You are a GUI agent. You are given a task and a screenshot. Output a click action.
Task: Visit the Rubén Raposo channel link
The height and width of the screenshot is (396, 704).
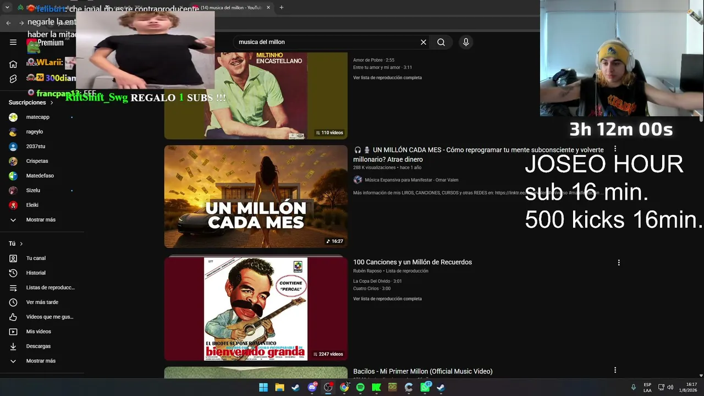click(367, 271)
